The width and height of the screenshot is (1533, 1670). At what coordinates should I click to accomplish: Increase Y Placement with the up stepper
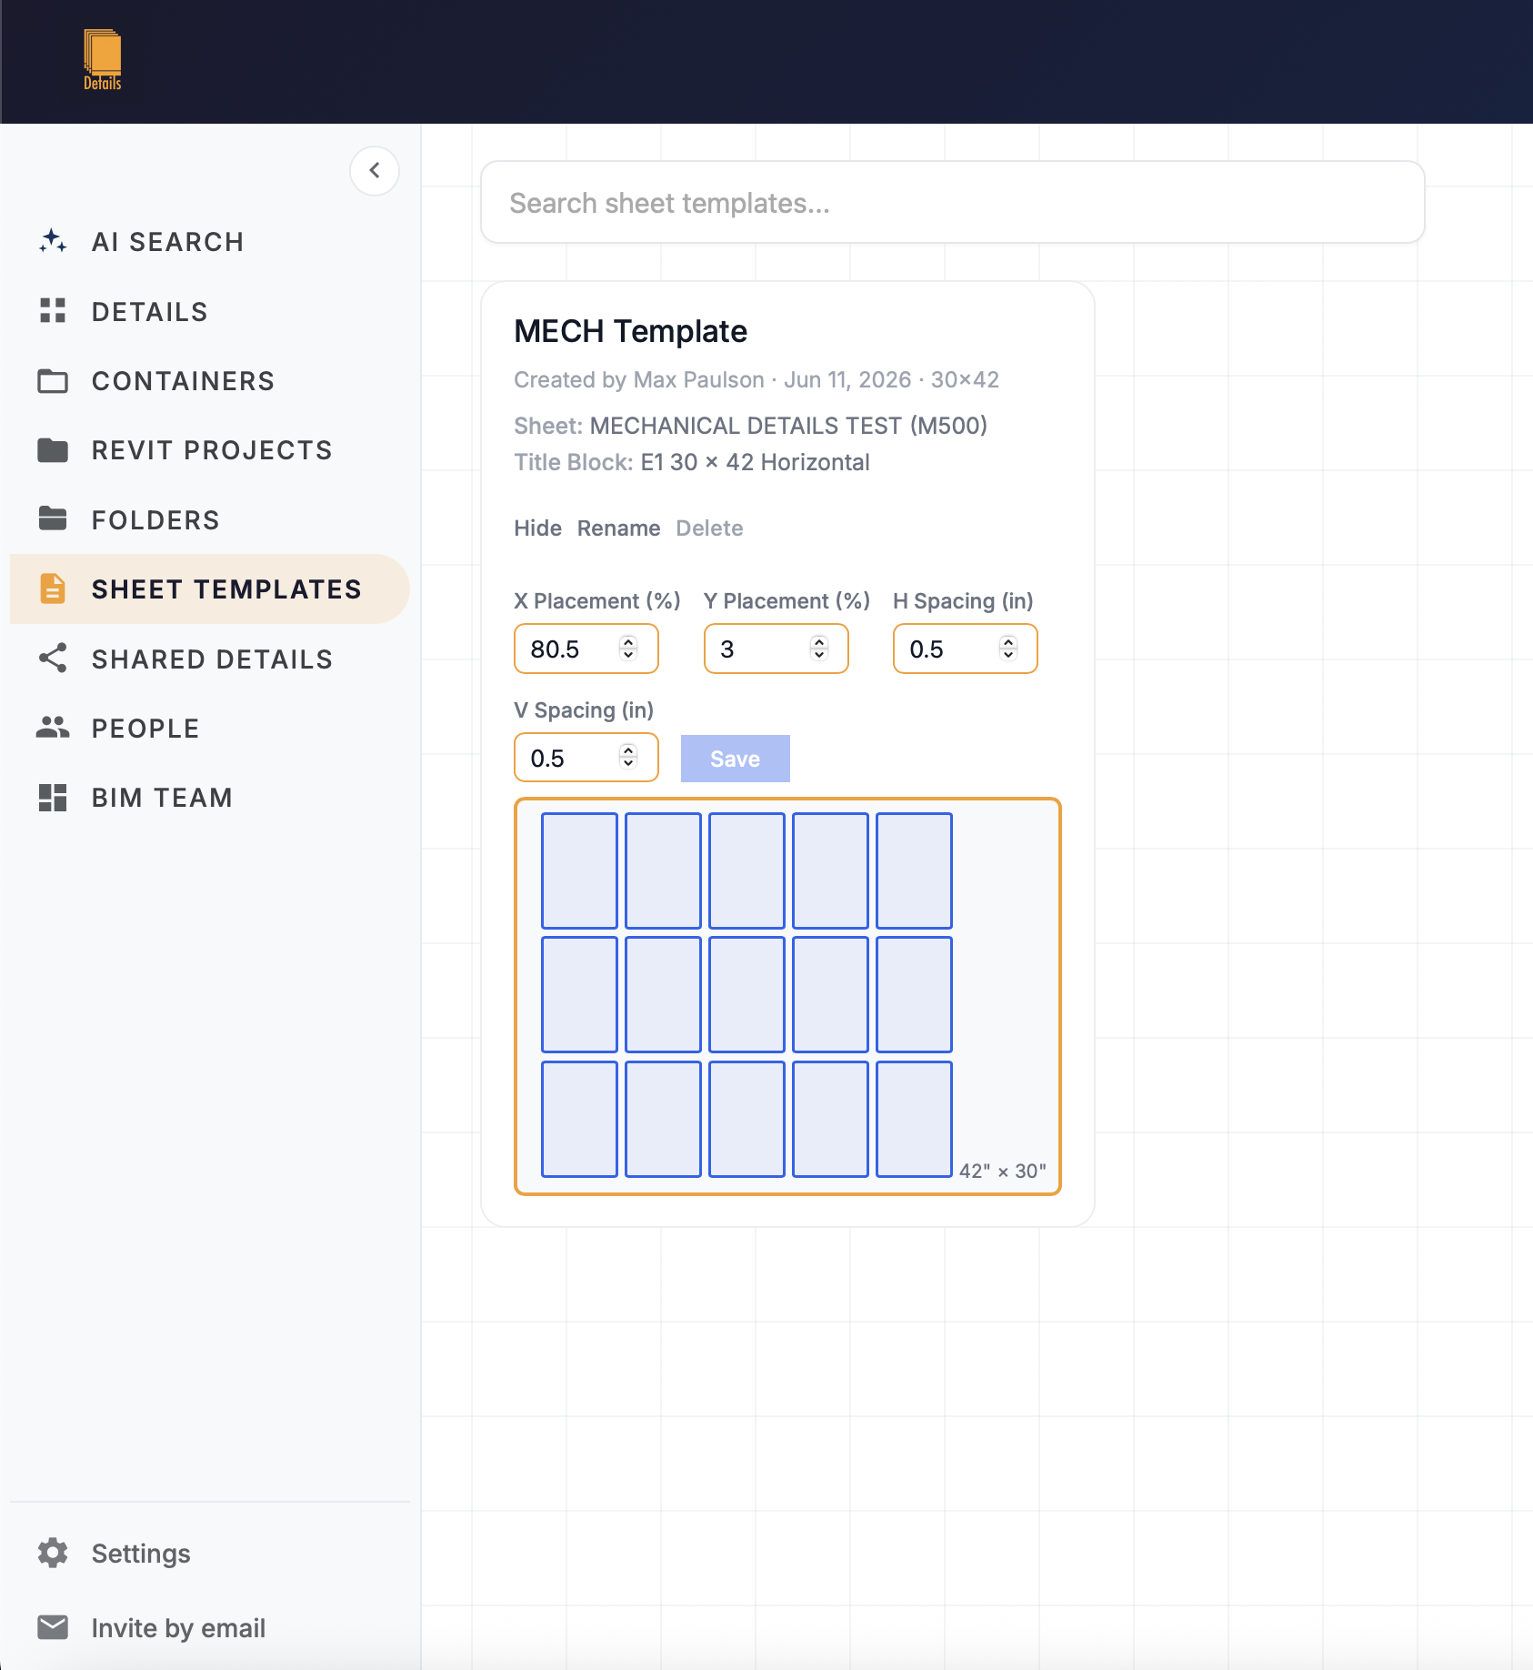click(819, 641)
